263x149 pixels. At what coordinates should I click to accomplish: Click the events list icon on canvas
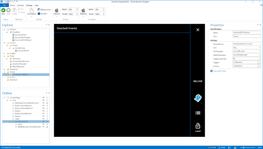click(x=198, y=113)
